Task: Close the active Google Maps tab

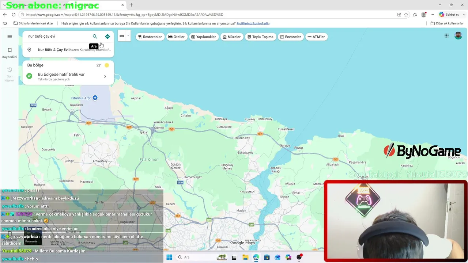Action: pyautogui.click(x=122, y=5)
